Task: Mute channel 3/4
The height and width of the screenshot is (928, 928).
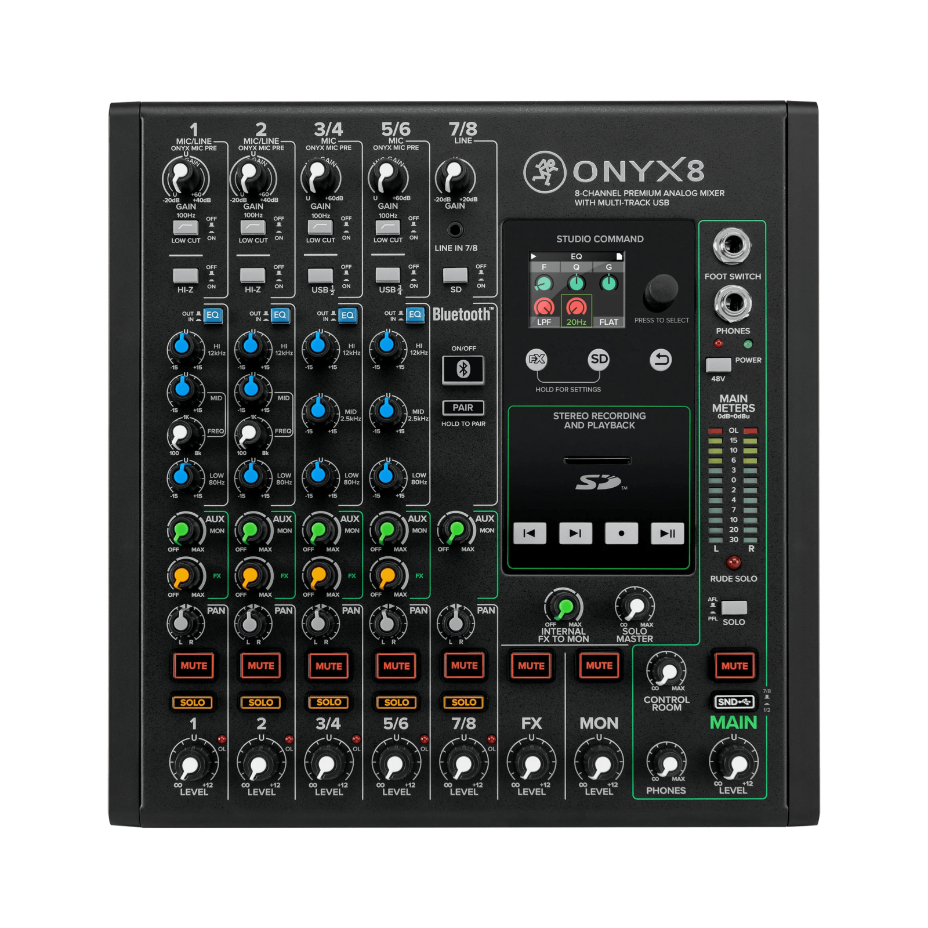Action: coord(329,666)
